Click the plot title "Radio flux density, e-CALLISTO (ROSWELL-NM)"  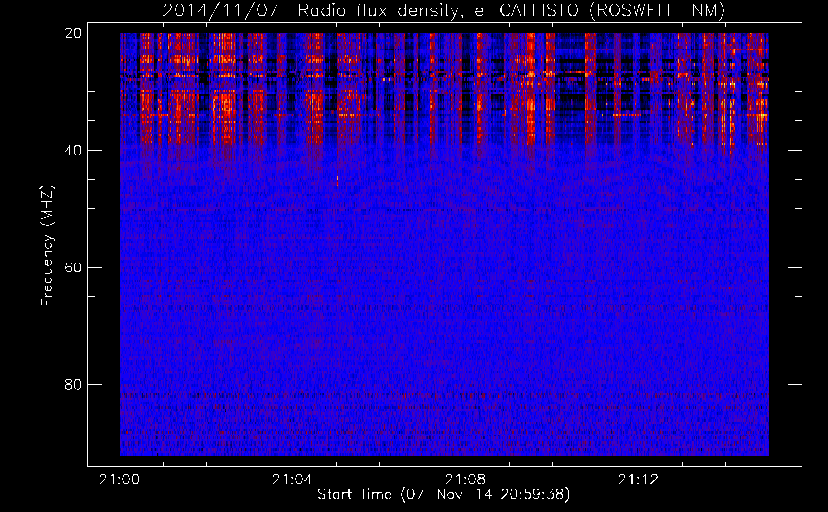(x=511, y=10)
